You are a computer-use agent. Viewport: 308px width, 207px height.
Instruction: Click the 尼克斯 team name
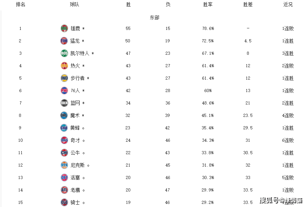coord(77,165)
